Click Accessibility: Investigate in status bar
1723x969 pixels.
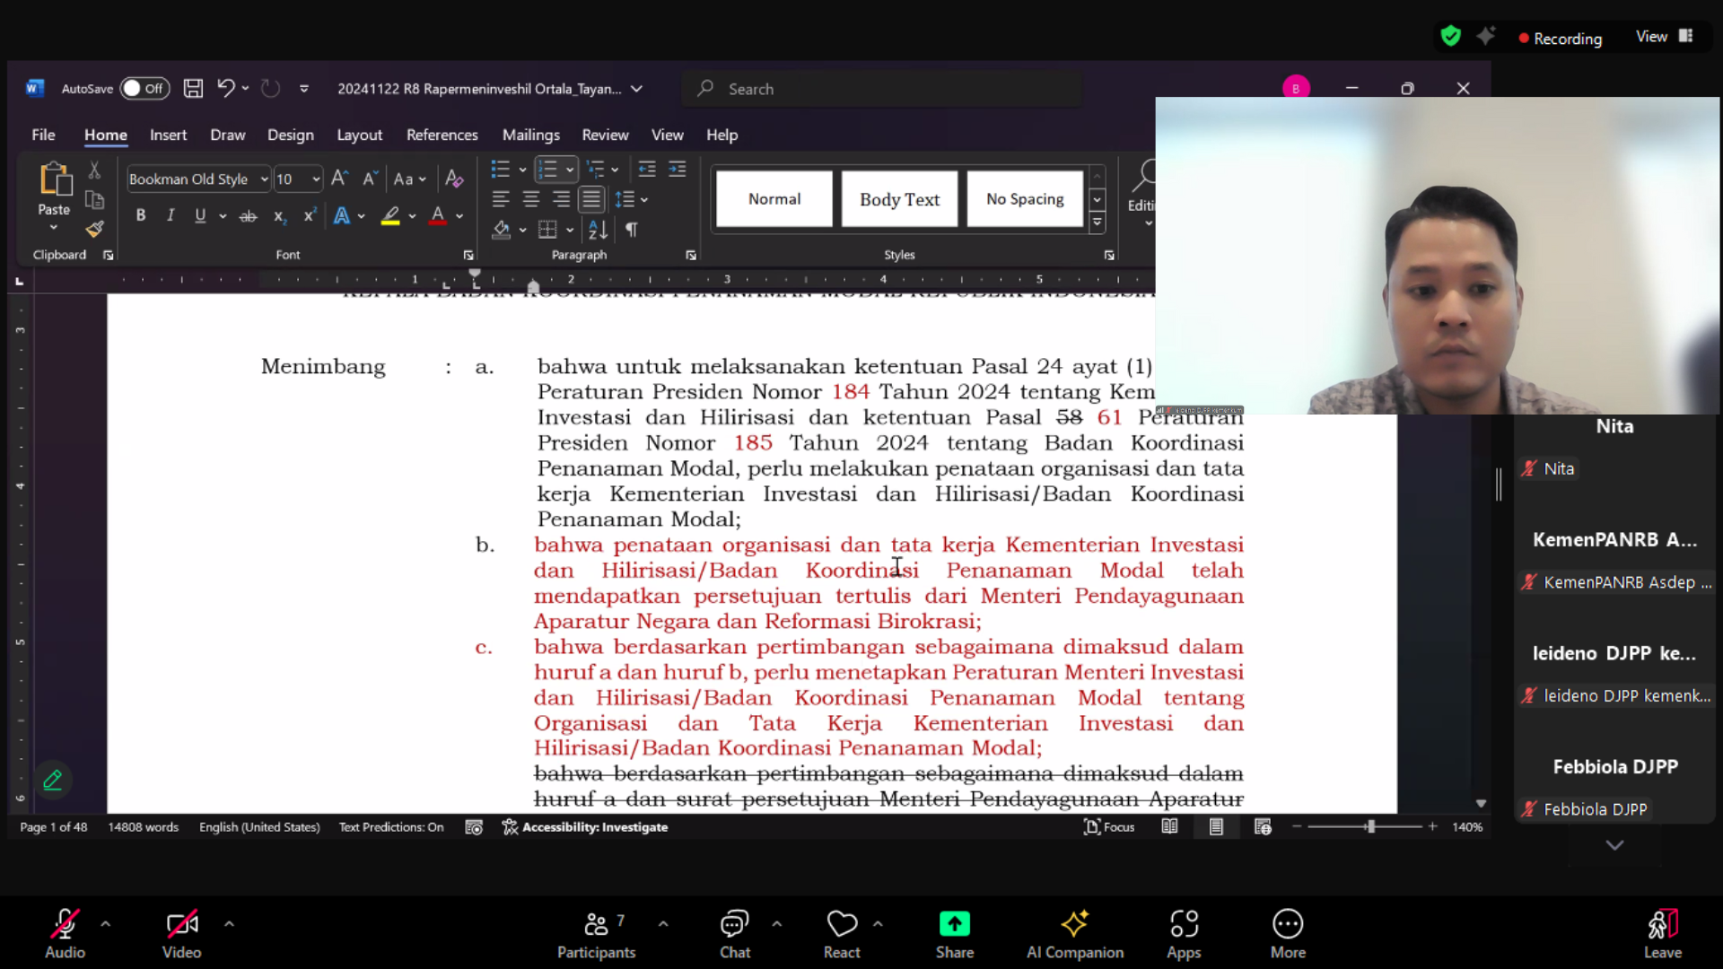click(x=585, y=827)
